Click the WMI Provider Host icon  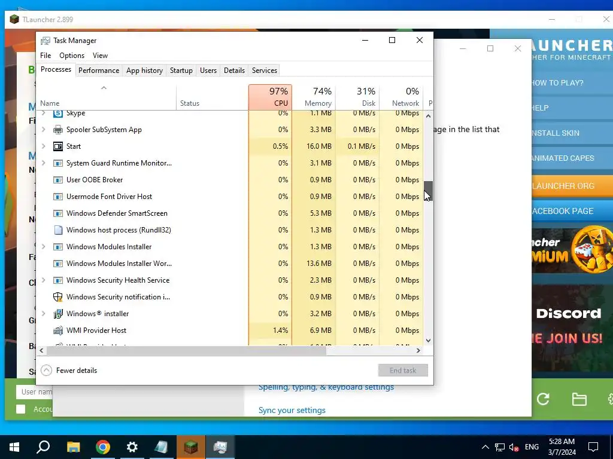(x=58, y=331)
